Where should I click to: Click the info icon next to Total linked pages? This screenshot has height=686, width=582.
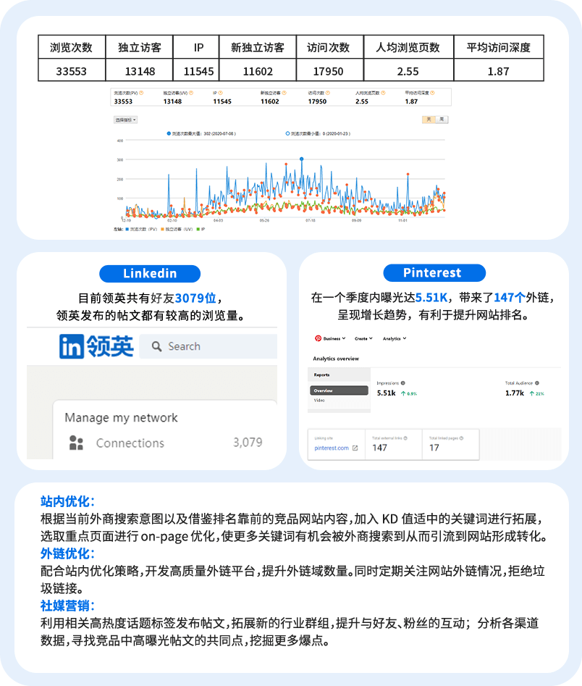(x=461, y=438)
